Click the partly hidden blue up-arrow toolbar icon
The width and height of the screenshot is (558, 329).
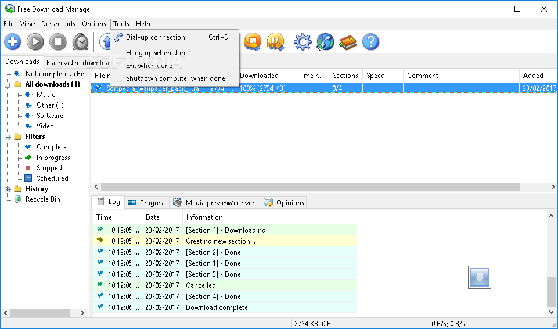click(105, 42)
